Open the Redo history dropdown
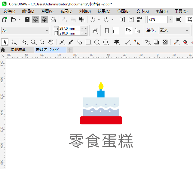Screen dimensions: 193x169 (112, 20)
